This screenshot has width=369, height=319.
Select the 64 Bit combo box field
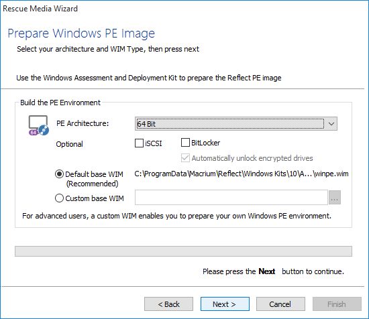235,124
